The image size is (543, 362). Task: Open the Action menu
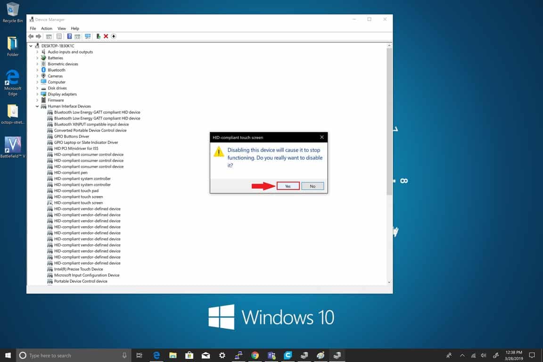[x=46, y=29]
